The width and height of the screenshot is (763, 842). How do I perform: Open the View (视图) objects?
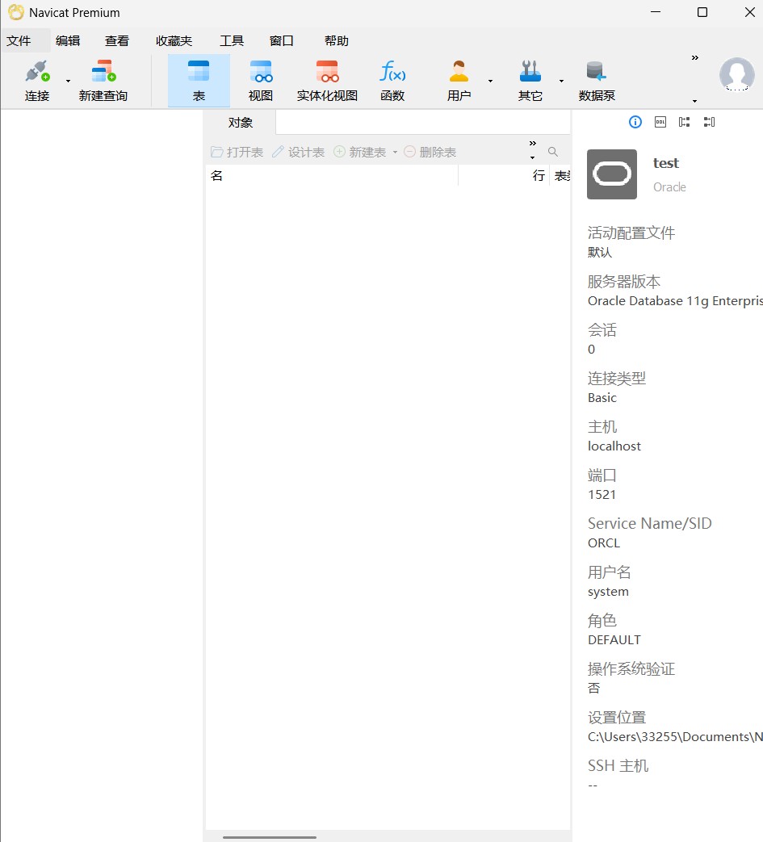pyautogui.click(x=261, y=81)
